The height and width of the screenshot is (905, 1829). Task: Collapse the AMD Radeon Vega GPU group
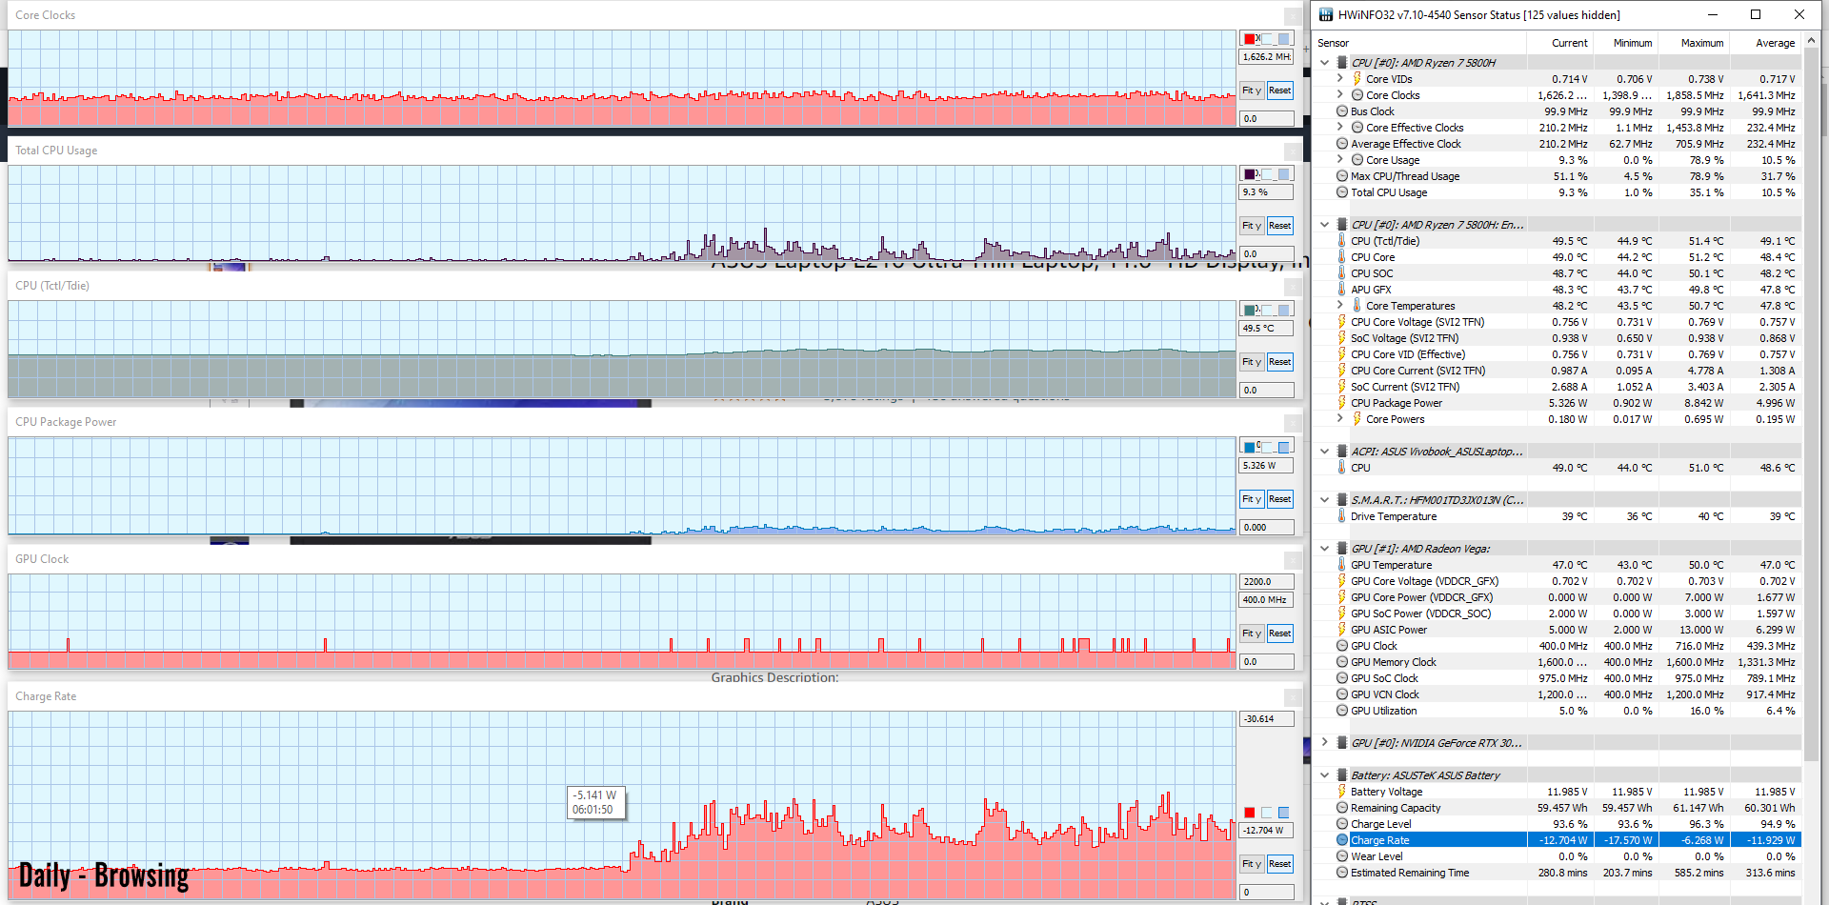point(1324,549)
